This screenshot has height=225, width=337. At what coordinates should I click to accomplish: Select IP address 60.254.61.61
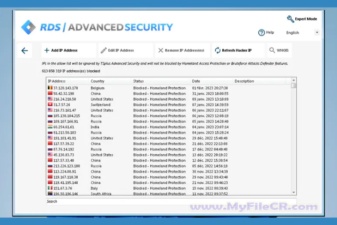tap(64, 127)
